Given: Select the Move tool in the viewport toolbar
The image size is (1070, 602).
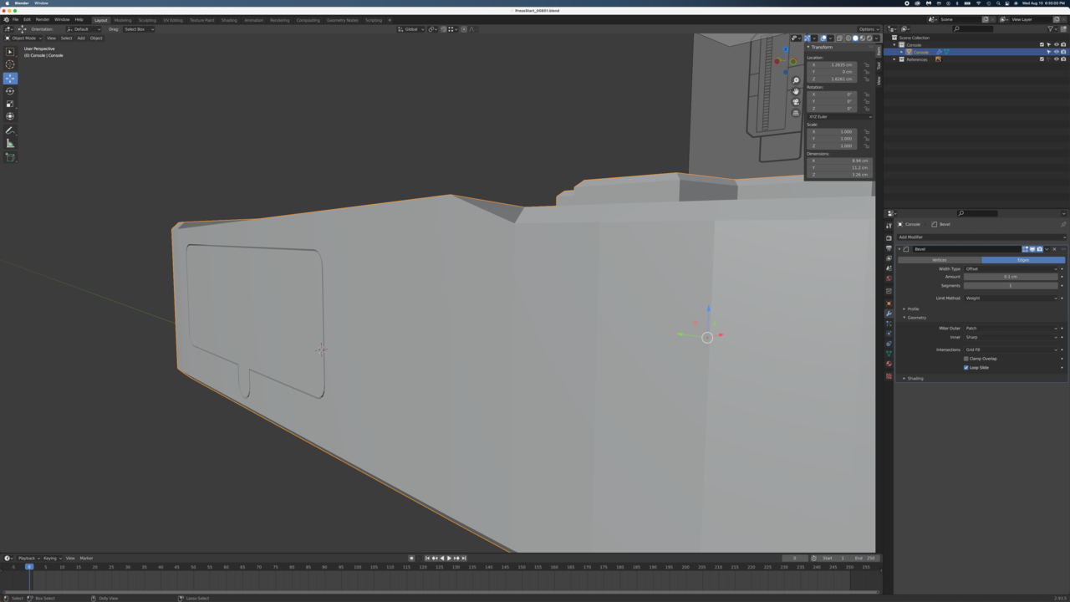Looking at the screenshot, I should point(10,78).
